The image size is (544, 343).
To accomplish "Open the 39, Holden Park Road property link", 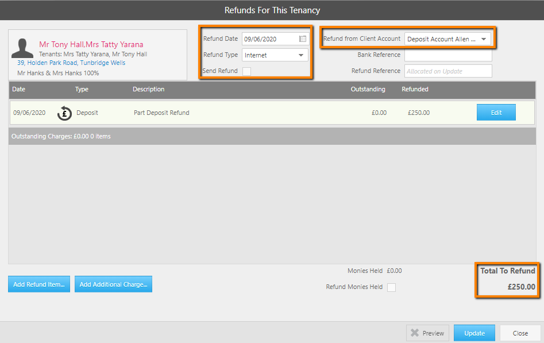I will coord(71,63).
